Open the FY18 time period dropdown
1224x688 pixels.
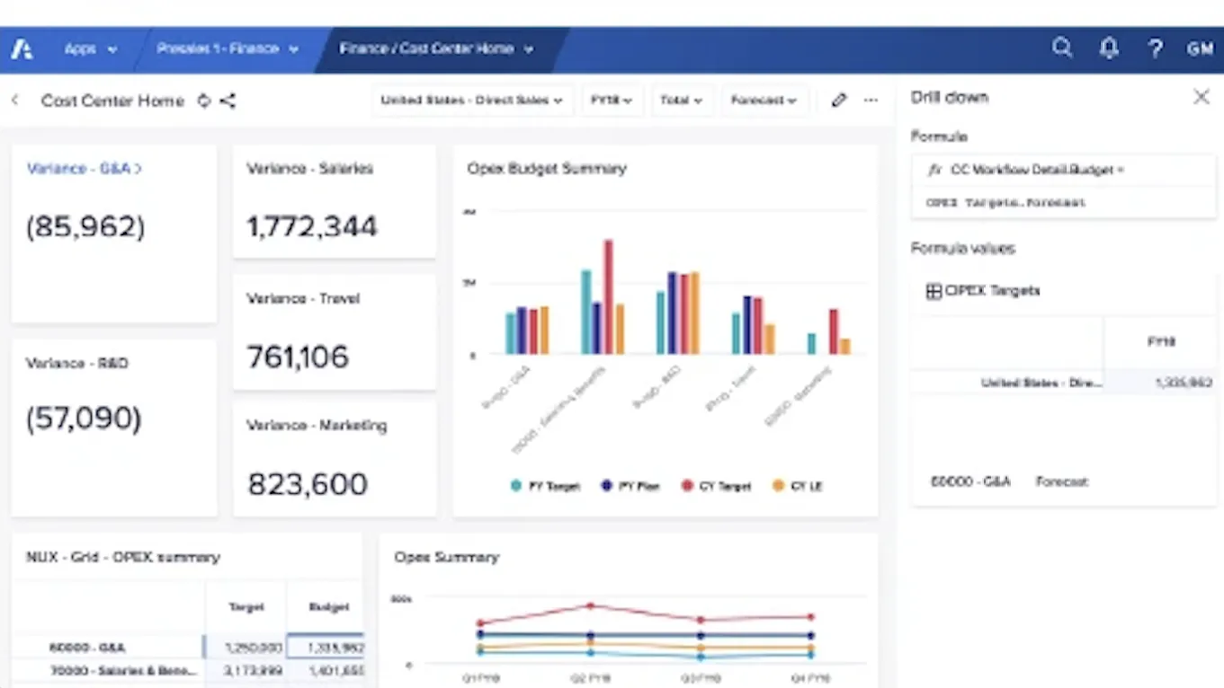click(612, 101)
